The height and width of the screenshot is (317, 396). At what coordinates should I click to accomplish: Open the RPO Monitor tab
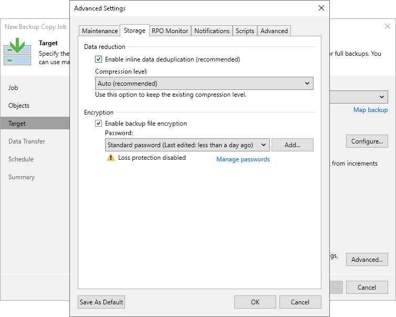coord(170,31)
